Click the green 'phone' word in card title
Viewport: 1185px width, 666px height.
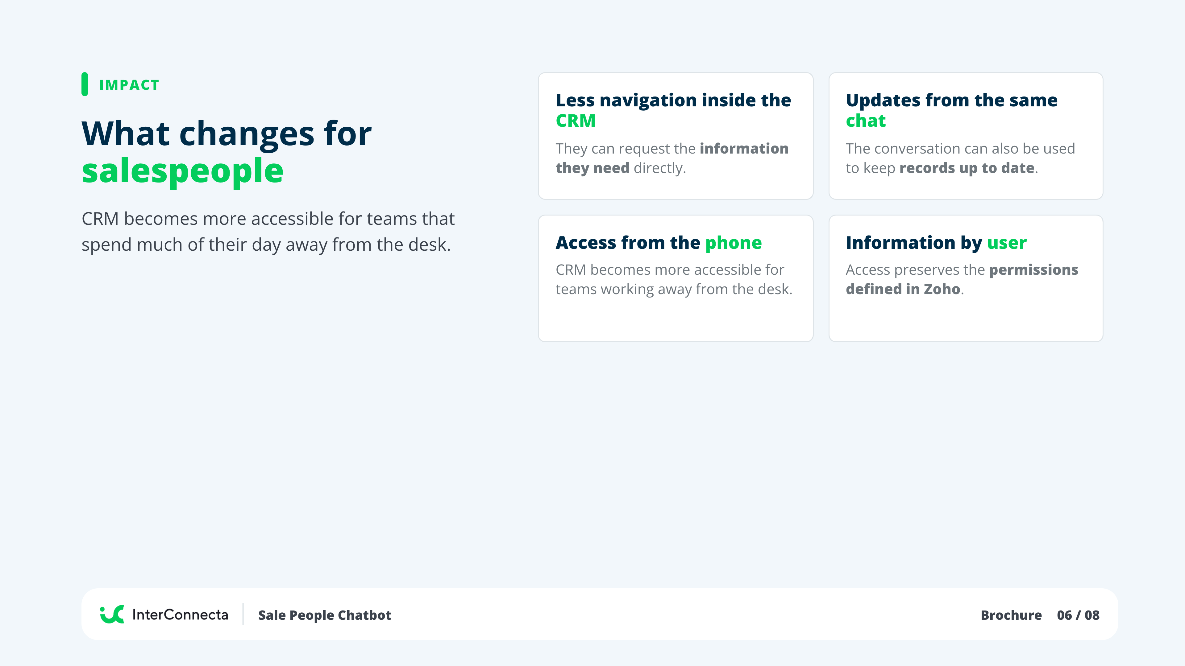point(733,243)
